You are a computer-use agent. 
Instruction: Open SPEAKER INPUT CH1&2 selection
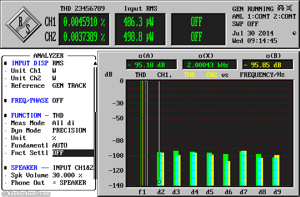73,168
